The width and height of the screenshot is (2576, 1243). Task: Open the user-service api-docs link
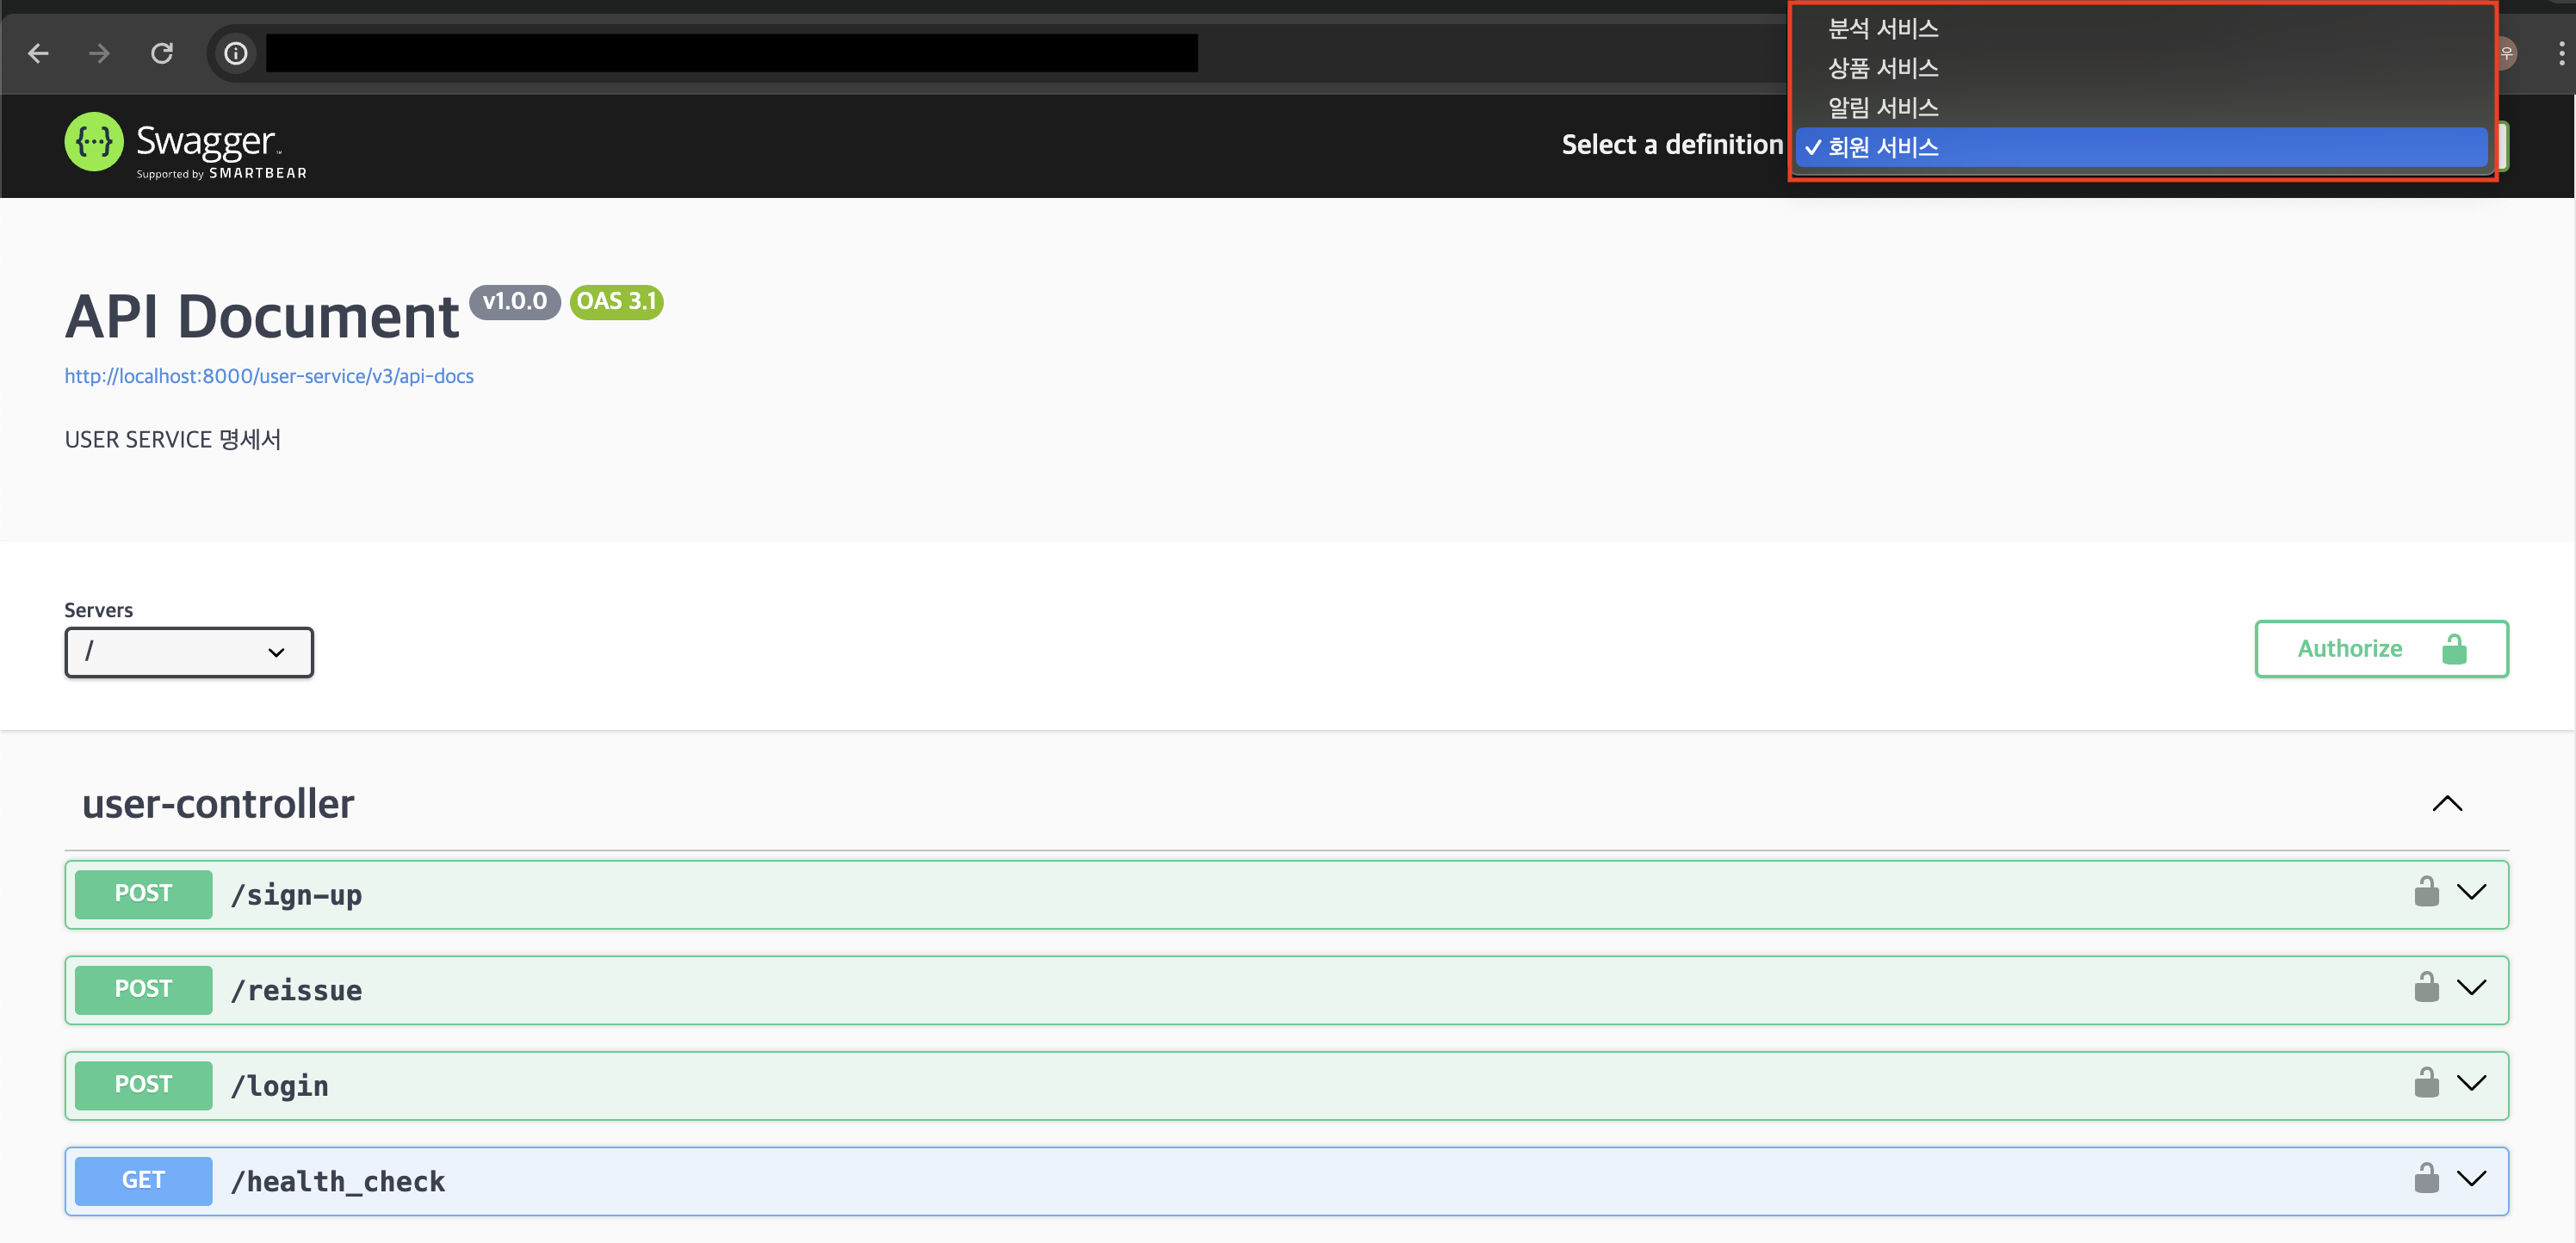(269, 376)
